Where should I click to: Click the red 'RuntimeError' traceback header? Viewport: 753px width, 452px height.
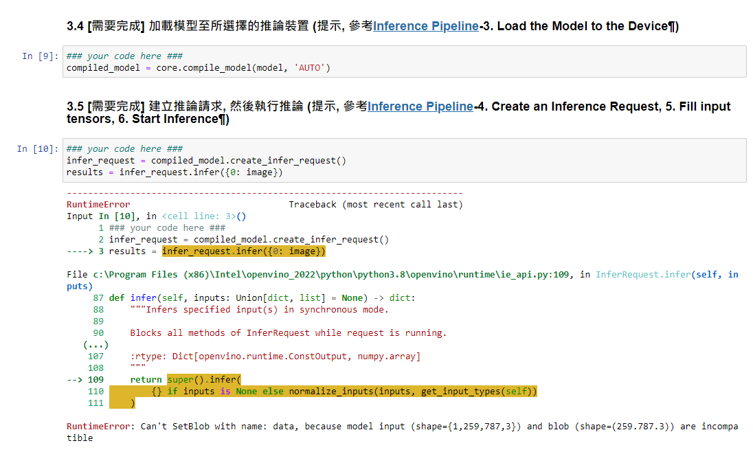98,205
